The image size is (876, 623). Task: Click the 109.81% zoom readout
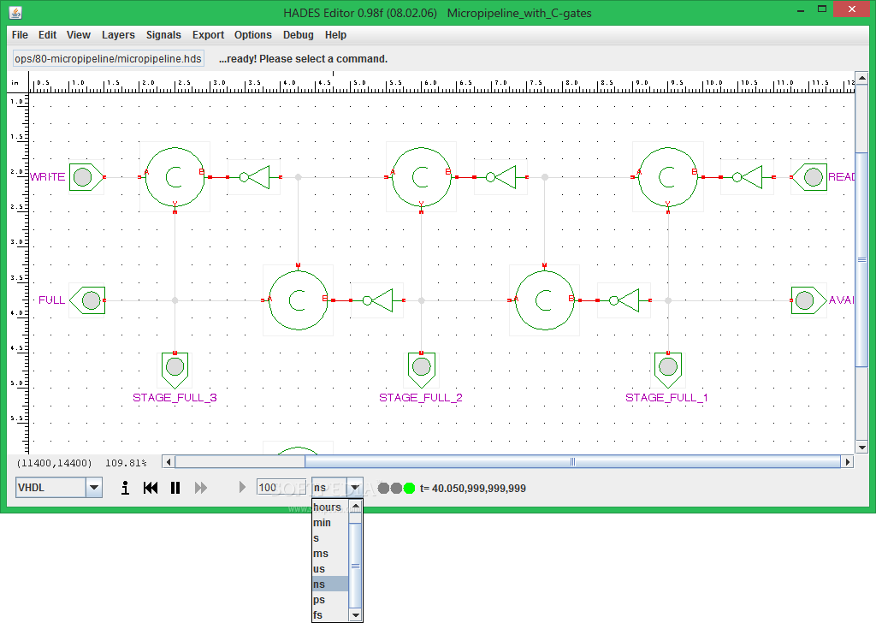tap(126, 463)
